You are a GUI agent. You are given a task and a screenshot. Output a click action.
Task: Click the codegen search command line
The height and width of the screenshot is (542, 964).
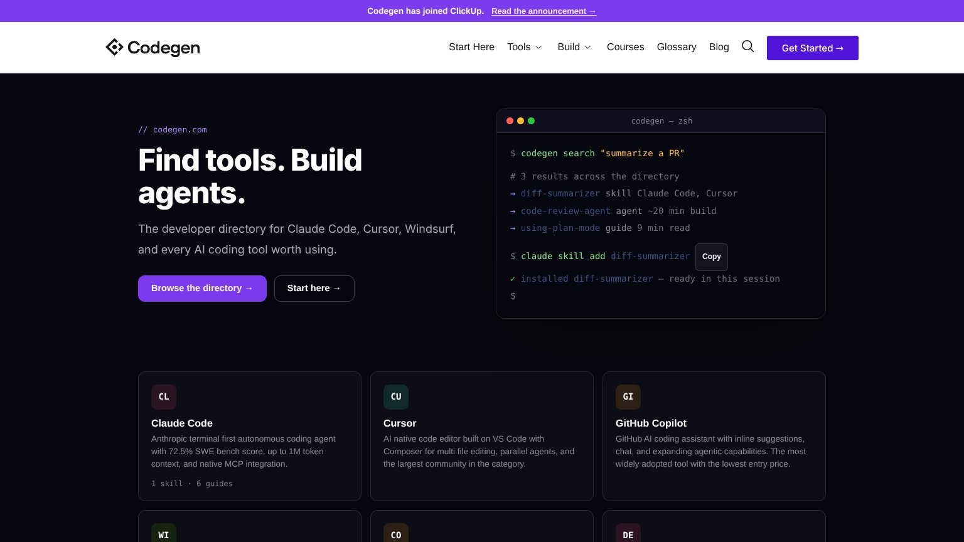(597, 153)
